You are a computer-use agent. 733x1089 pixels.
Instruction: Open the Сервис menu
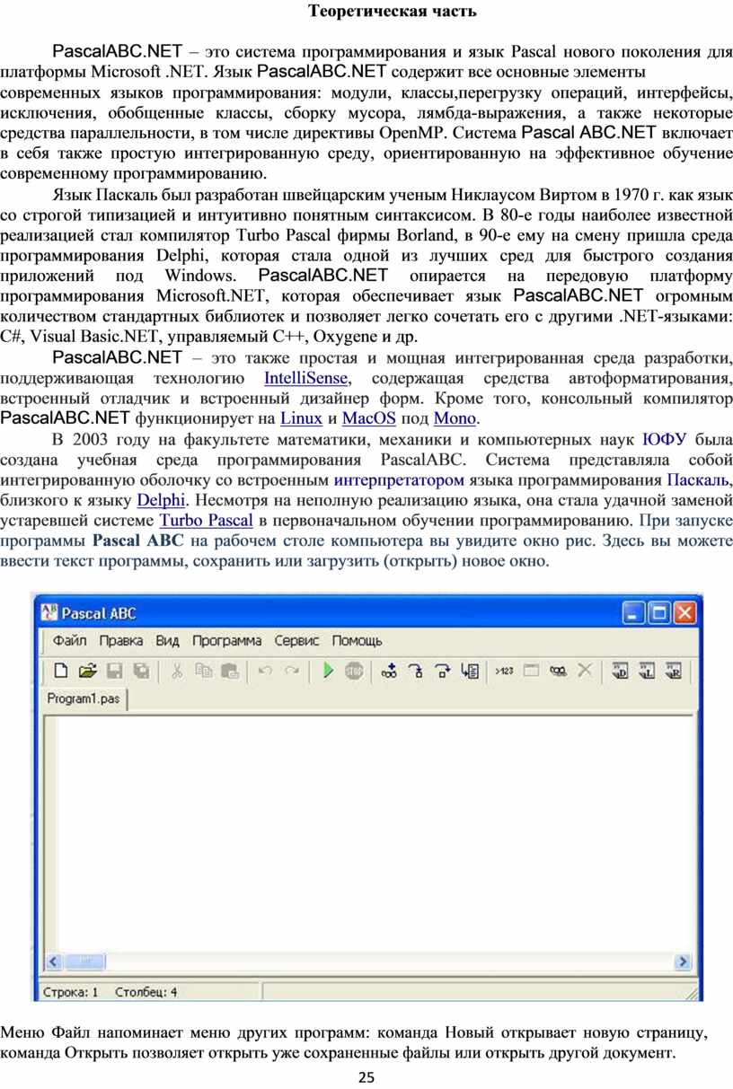(x=296, y=641)
